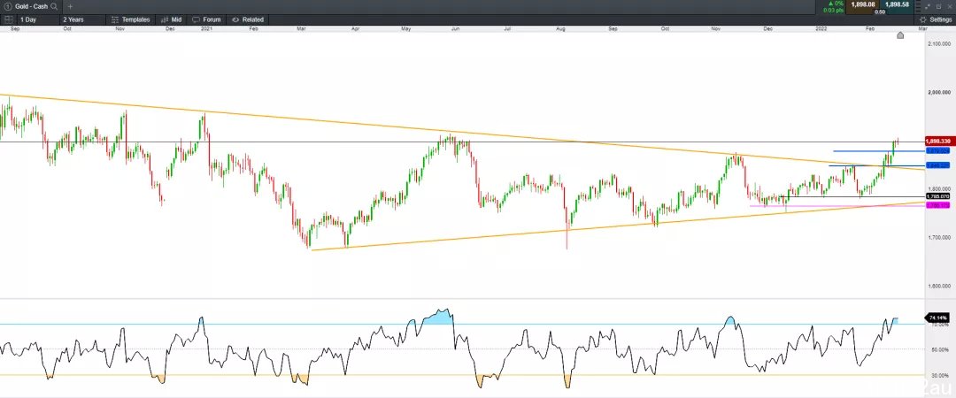Screen dimensions: 956x398
Task: Click the 70.00% RSI axis label
Action: pyautogui.click(x=939, y=325)
